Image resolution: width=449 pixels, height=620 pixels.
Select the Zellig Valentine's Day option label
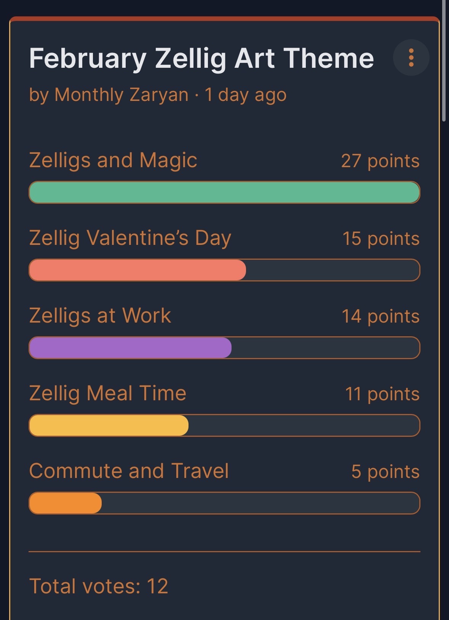[x=130, y=238]
